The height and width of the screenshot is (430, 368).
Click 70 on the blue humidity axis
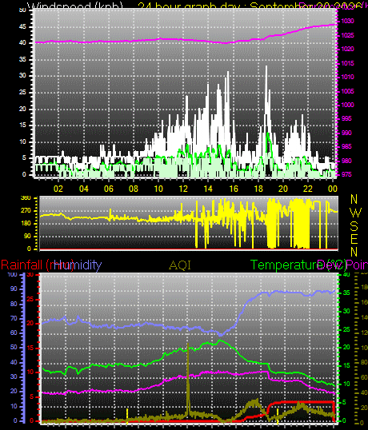(14, 318)
